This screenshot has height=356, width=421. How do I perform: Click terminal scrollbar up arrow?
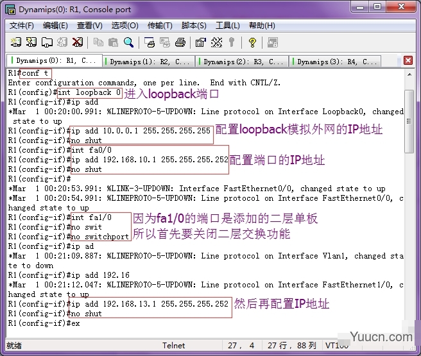click(x=409, y=74)
